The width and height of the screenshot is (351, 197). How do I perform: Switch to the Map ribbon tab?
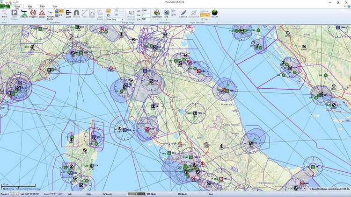[30, 7]
